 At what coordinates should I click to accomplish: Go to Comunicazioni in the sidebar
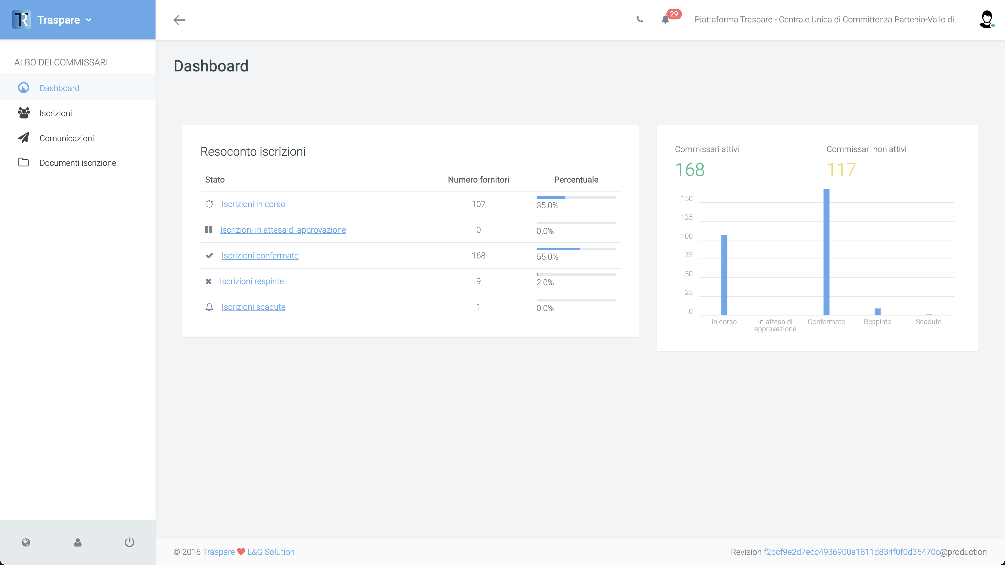click(66, 138)
